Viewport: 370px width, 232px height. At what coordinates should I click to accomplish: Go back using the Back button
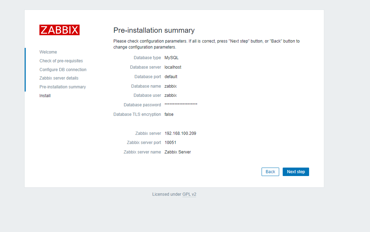point(270,172)
